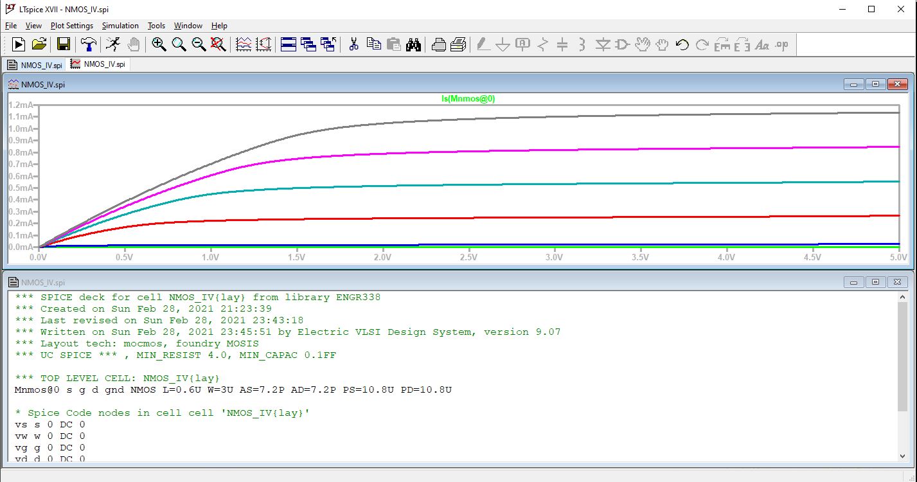Open the Tools menu

pos(156,26)
